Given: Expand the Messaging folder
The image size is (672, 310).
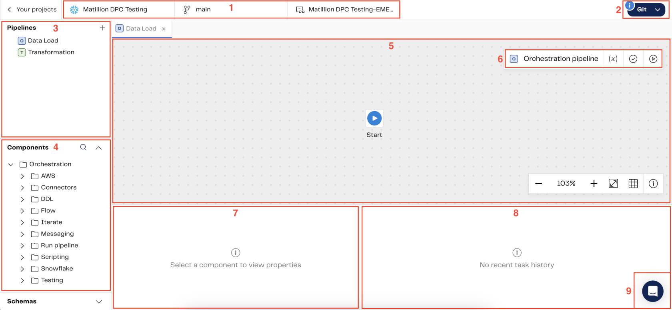Looking at the screenshot, I should [x=22, y=234].
